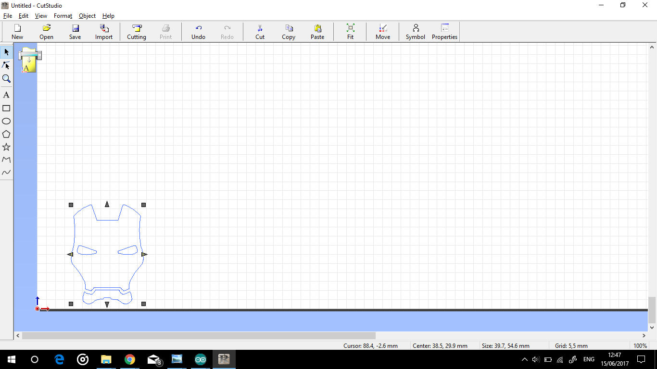657x369 pixels.
Task: Open a file with the Open toolbar icon
Action: point(46,32)
